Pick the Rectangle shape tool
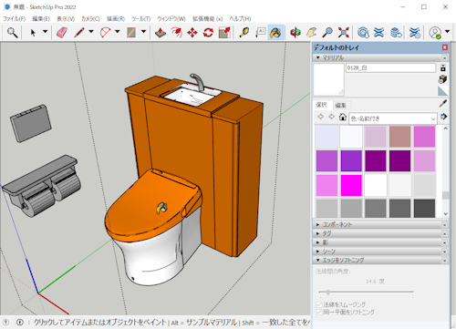The image size is (456, 329). [x=131, y=33]
